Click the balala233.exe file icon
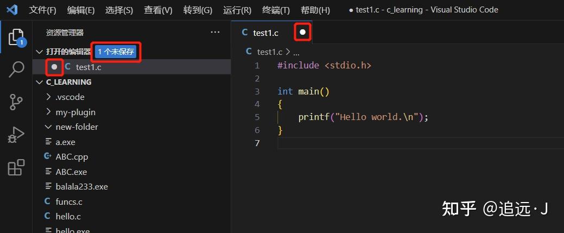Image resolution: width=564 pixels, height=233 pixels. (x=48, y=186)
